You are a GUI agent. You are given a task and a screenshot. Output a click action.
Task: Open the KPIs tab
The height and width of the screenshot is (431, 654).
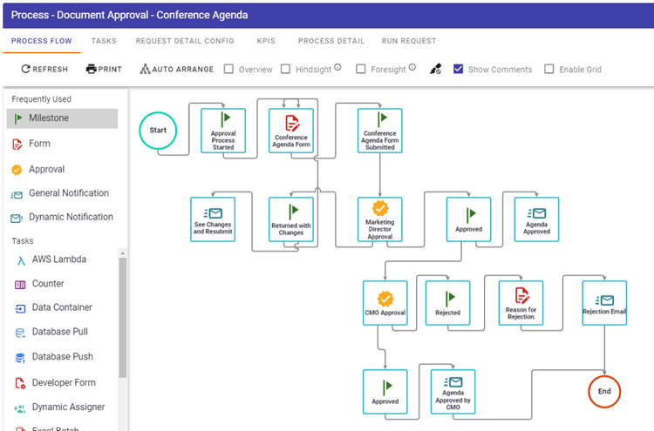tap(266, 41)
